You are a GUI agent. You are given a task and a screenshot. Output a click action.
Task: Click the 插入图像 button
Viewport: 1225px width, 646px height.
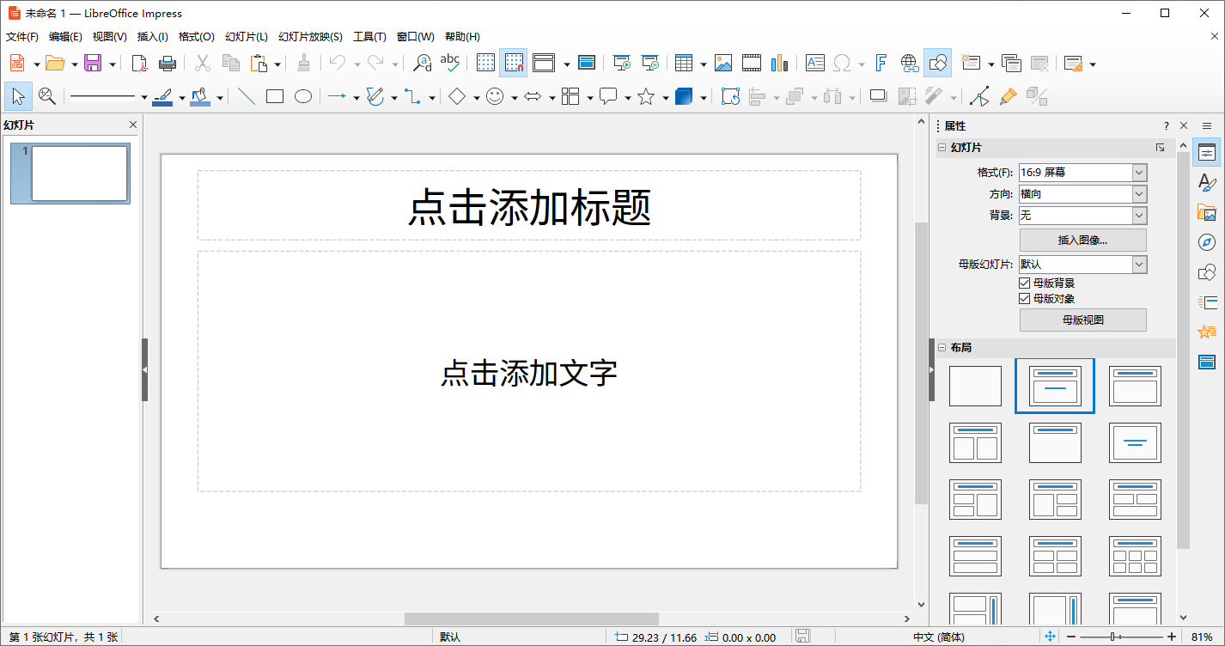tap(1082, 240)
